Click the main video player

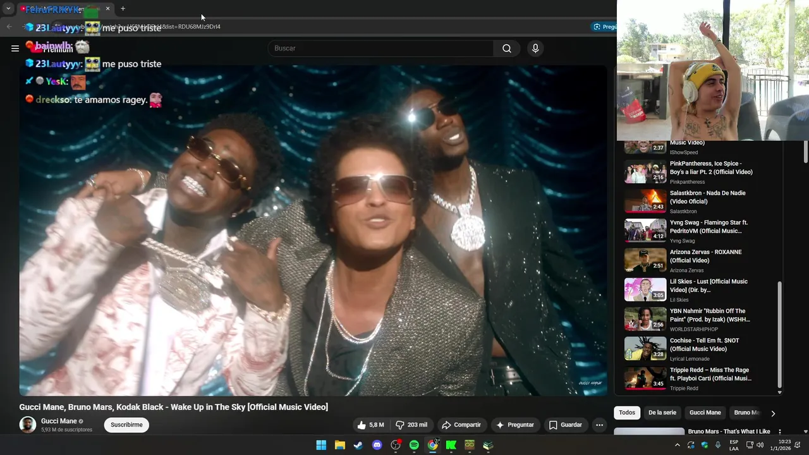click(x=313, y=230)
